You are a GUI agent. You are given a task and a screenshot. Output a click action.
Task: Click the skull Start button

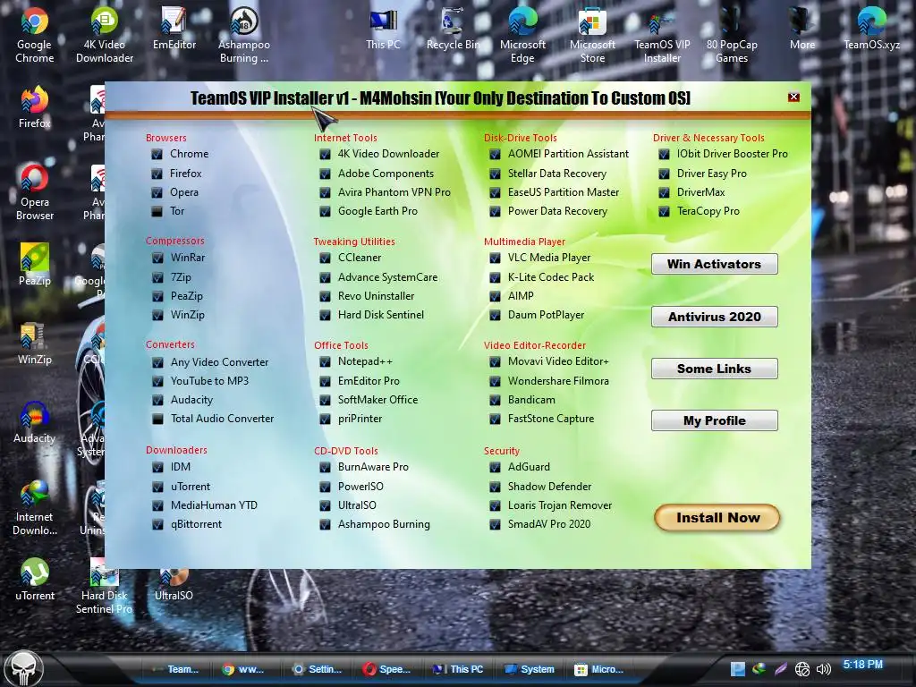(x=23, y=668)
